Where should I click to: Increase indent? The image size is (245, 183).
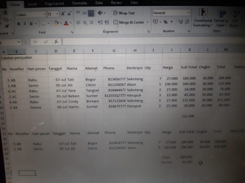tap(107, 22)
